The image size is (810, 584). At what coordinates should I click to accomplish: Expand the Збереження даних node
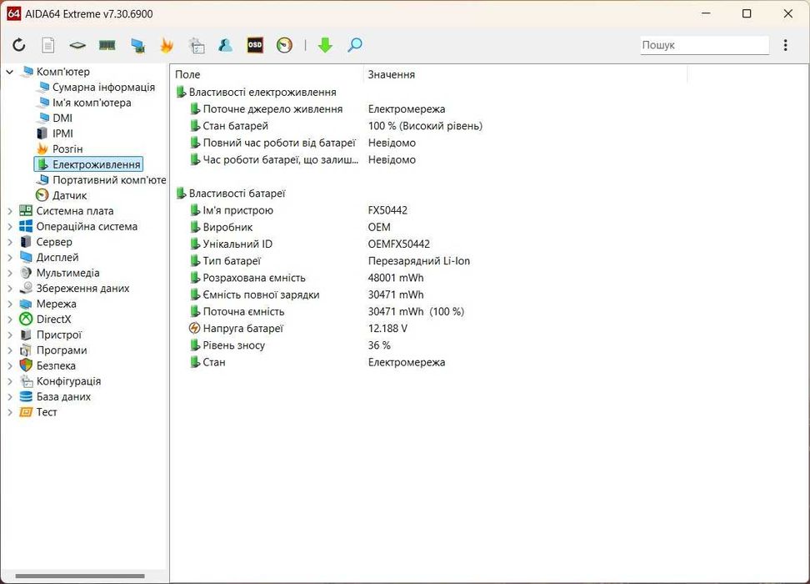[x=9, y=289]
